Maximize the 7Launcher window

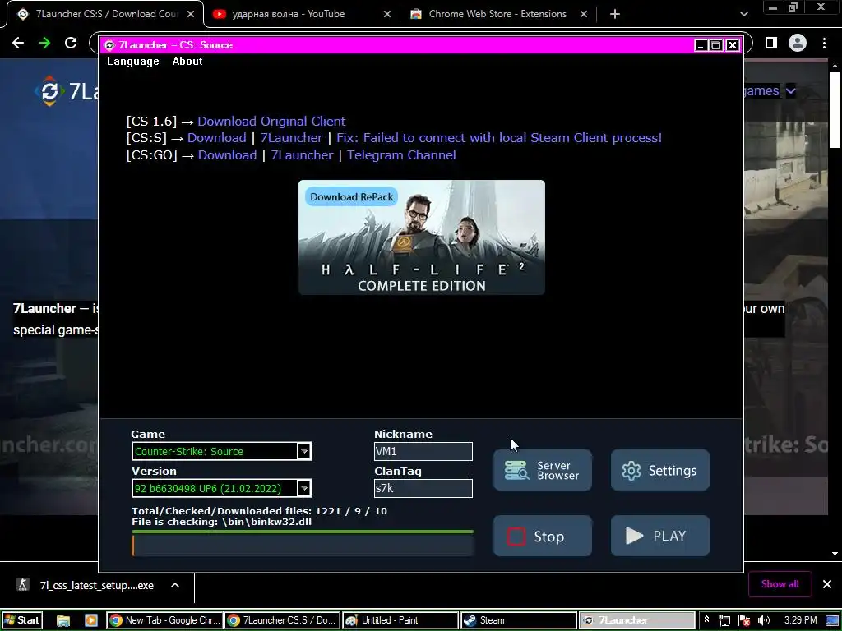716,45
